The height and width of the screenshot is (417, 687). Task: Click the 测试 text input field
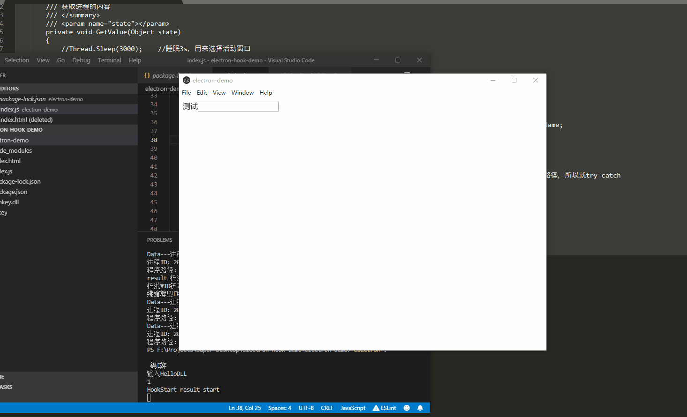coord(238,106)
